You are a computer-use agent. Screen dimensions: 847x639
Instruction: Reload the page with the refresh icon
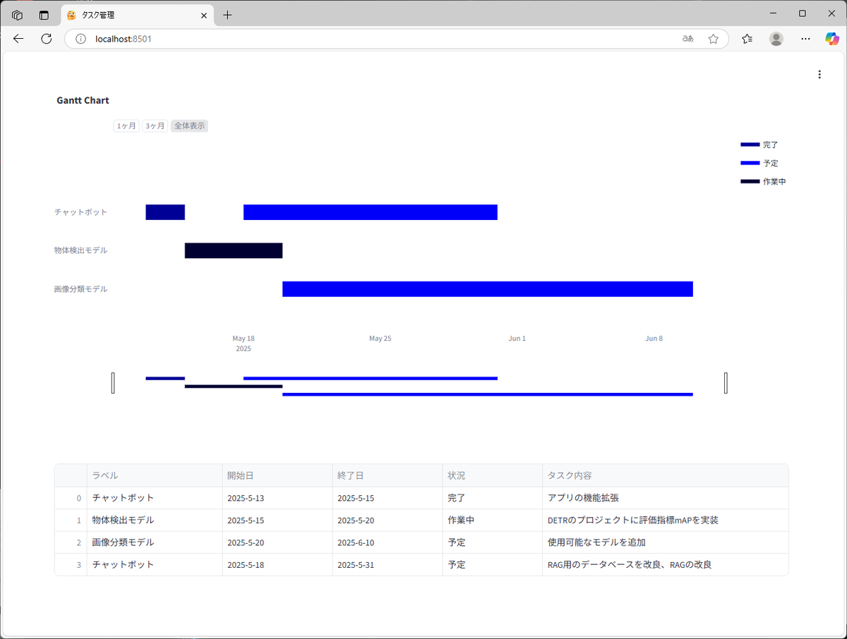coord(47,39)
